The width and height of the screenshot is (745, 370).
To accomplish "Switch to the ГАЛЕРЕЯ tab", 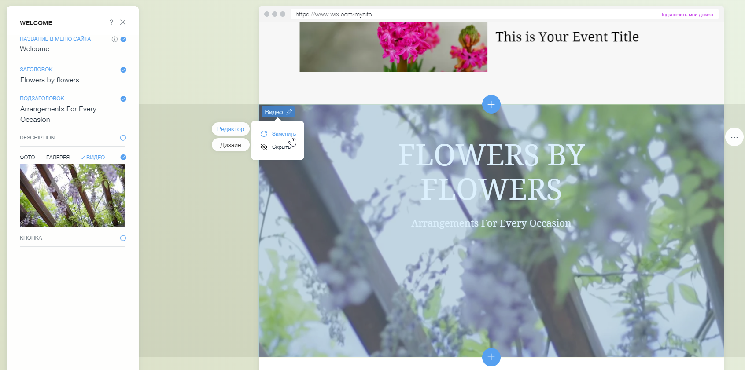I will click(x=58, y=158).
